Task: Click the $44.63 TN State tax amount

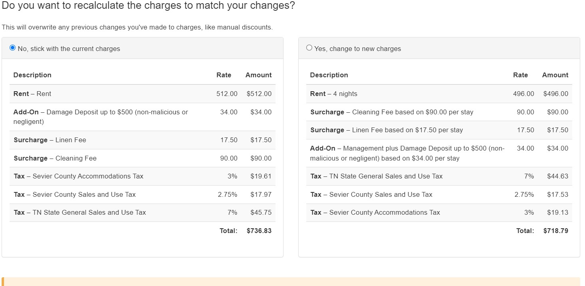Action: tap(557, 176)
